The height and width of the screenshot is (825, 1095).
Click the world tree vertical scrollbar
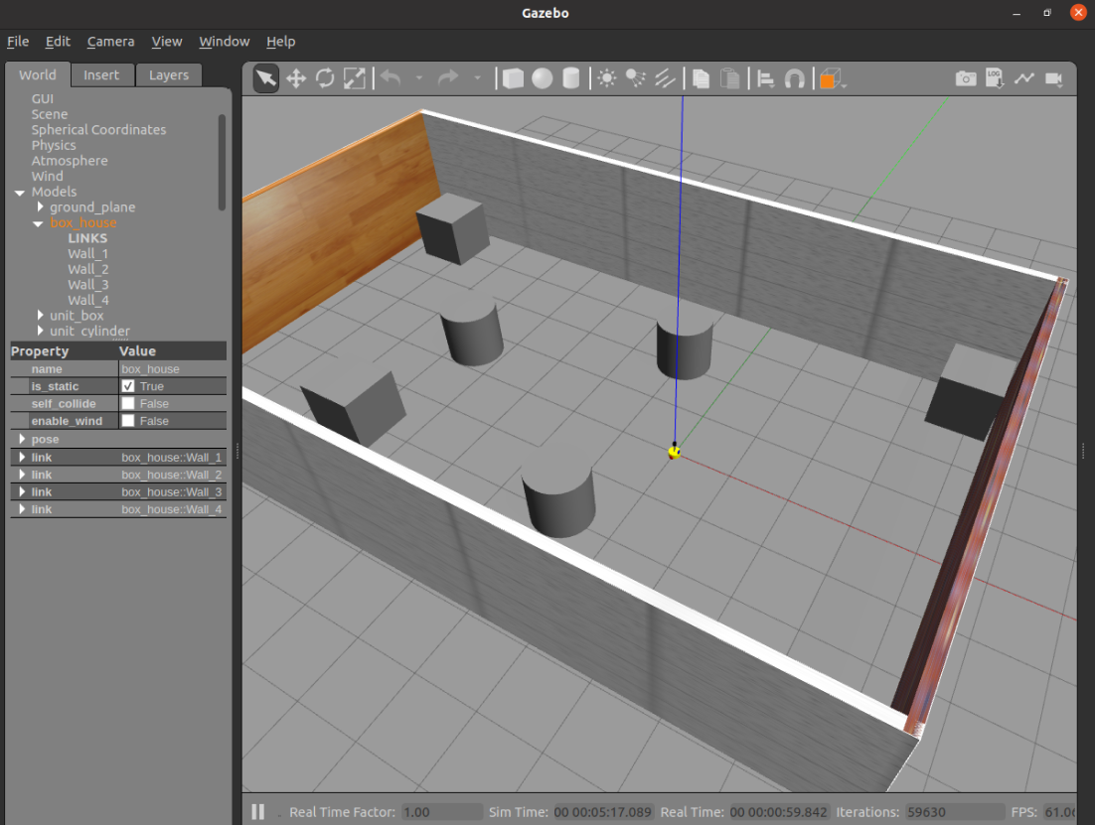[x=222, y=162]
